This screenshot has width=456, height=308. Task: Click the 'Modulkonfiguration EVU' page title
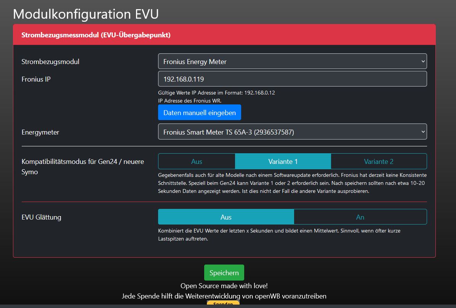tap(86, 14)
